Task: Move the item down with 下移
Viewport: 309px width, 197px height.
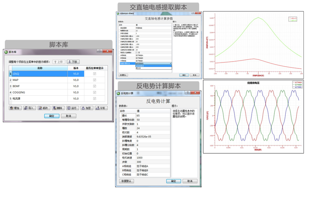Action: tap(73, 62)
